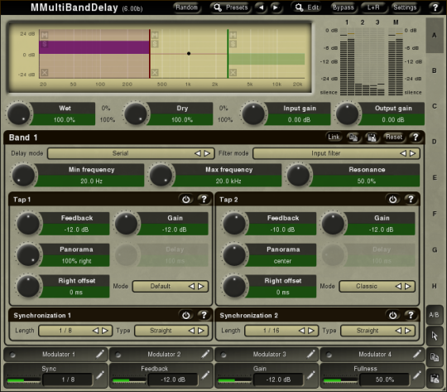Click the sidebar copy preset icon
This screenshot has height=392, width=447.
[x=435, y=357]
